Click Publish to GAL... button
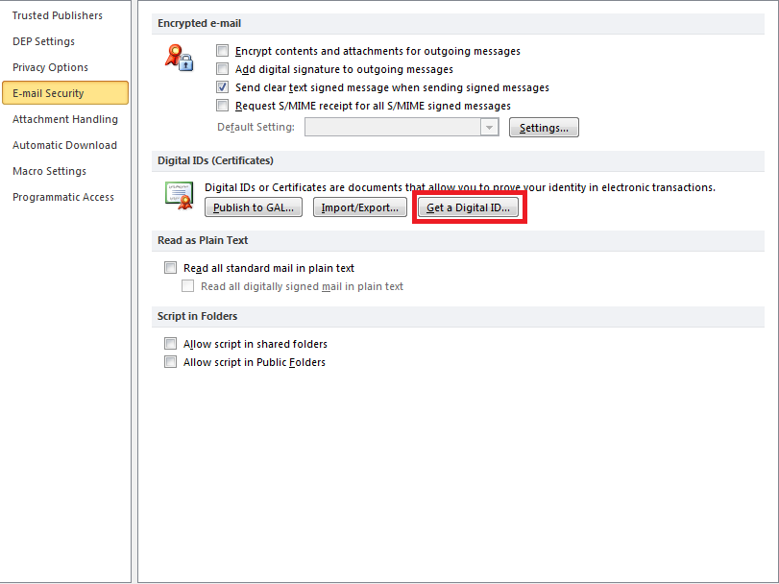779x584 pixels. pos(255,207)
